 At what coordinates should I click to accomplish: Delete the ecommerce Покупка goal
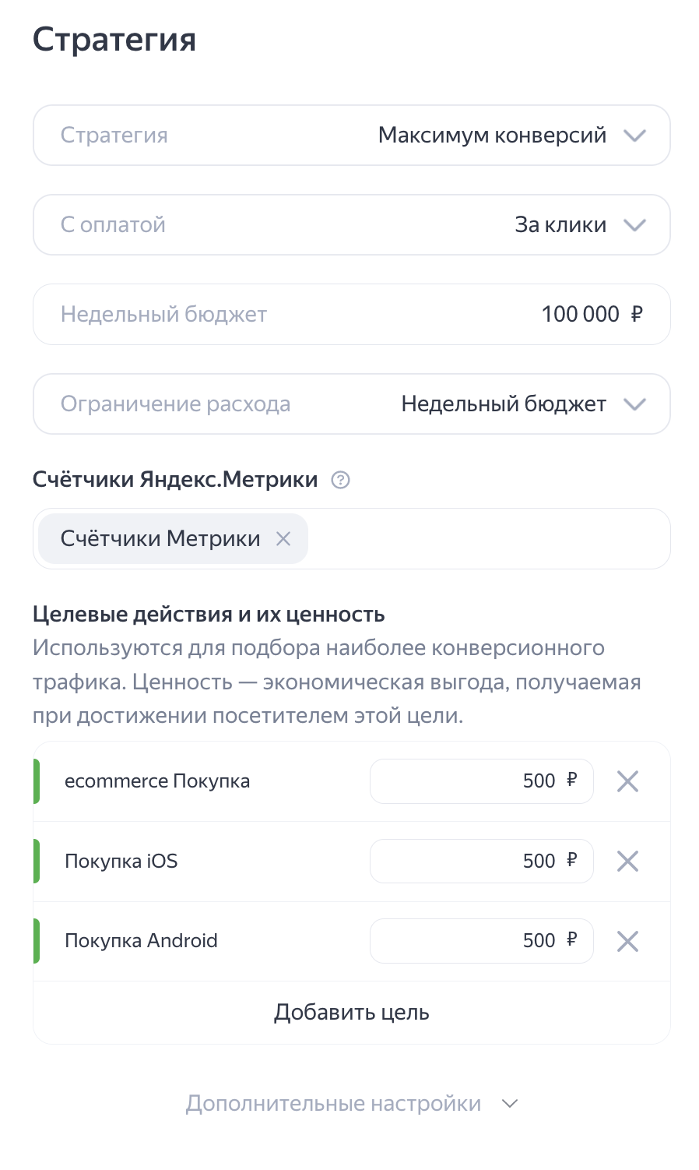pyautogui.click(x=627, y=781)
